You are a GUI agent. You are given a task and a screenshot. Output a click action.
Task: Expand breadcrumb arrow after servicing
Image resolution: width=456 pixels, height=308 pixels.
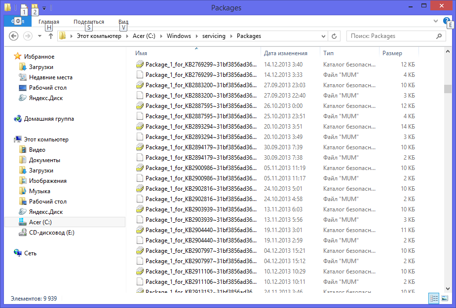[x=231, y=36]
